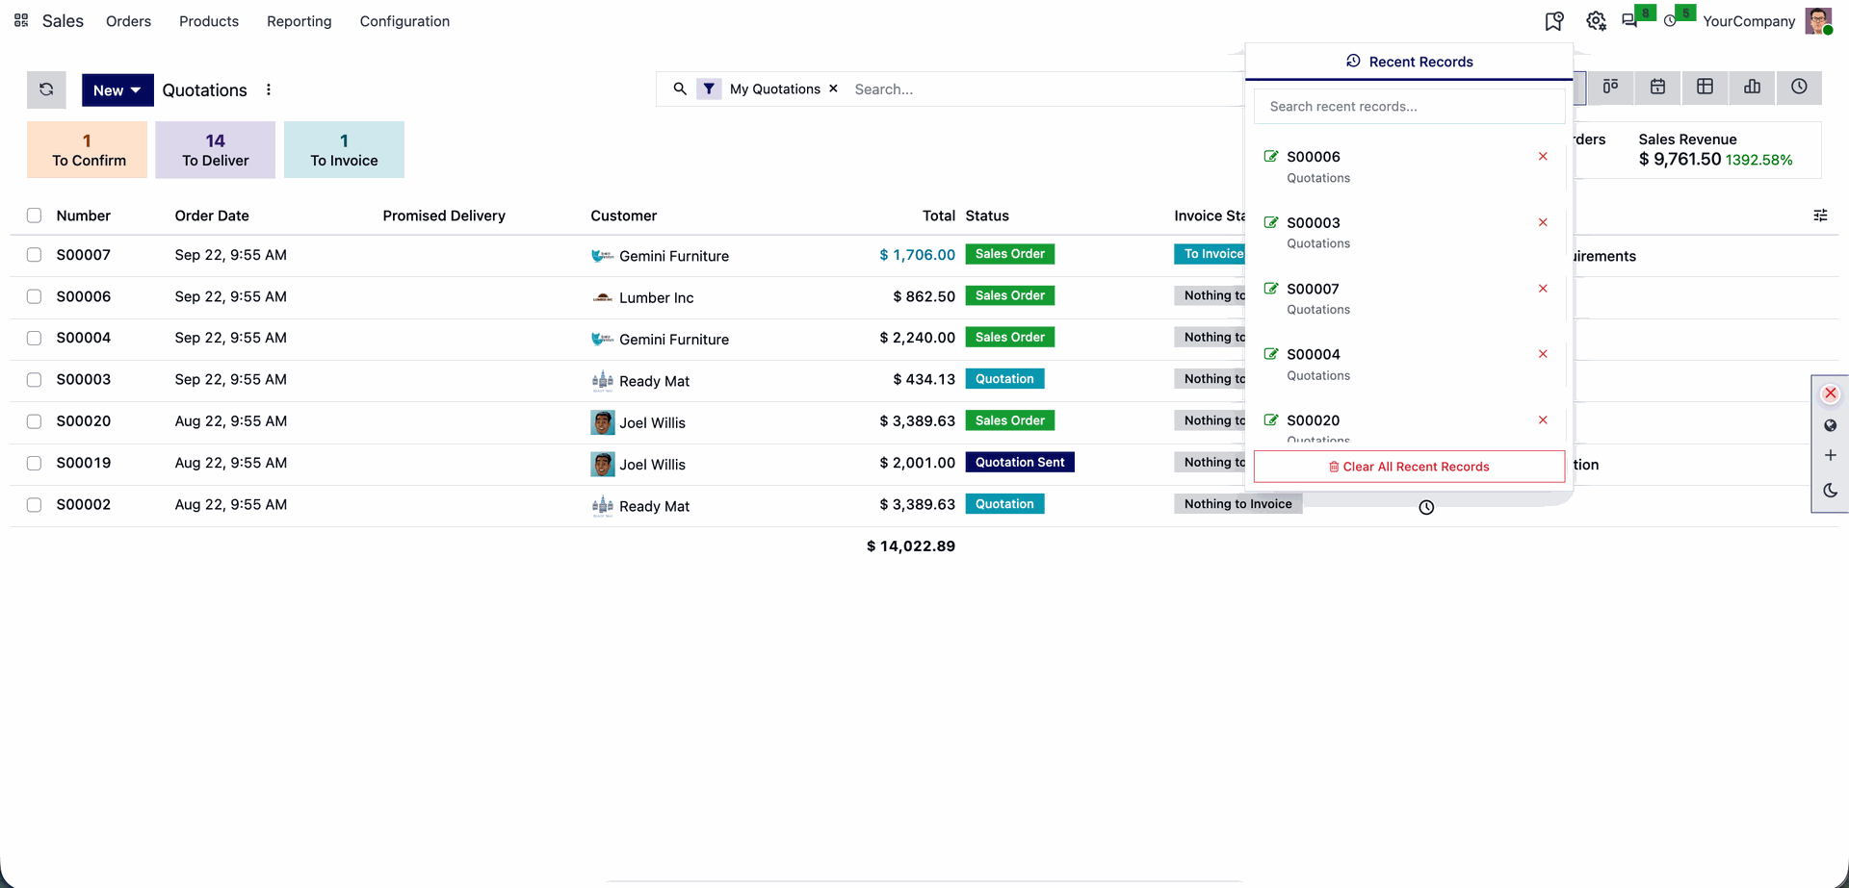Switch to pivot table view
This screenshot has height=888, width=1849.
(x=1705, y=87)
